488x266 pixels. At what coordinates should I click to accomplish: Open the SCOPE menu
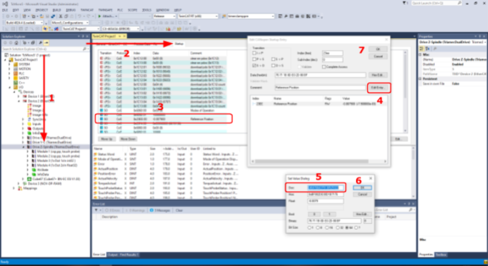click(132, 10)
